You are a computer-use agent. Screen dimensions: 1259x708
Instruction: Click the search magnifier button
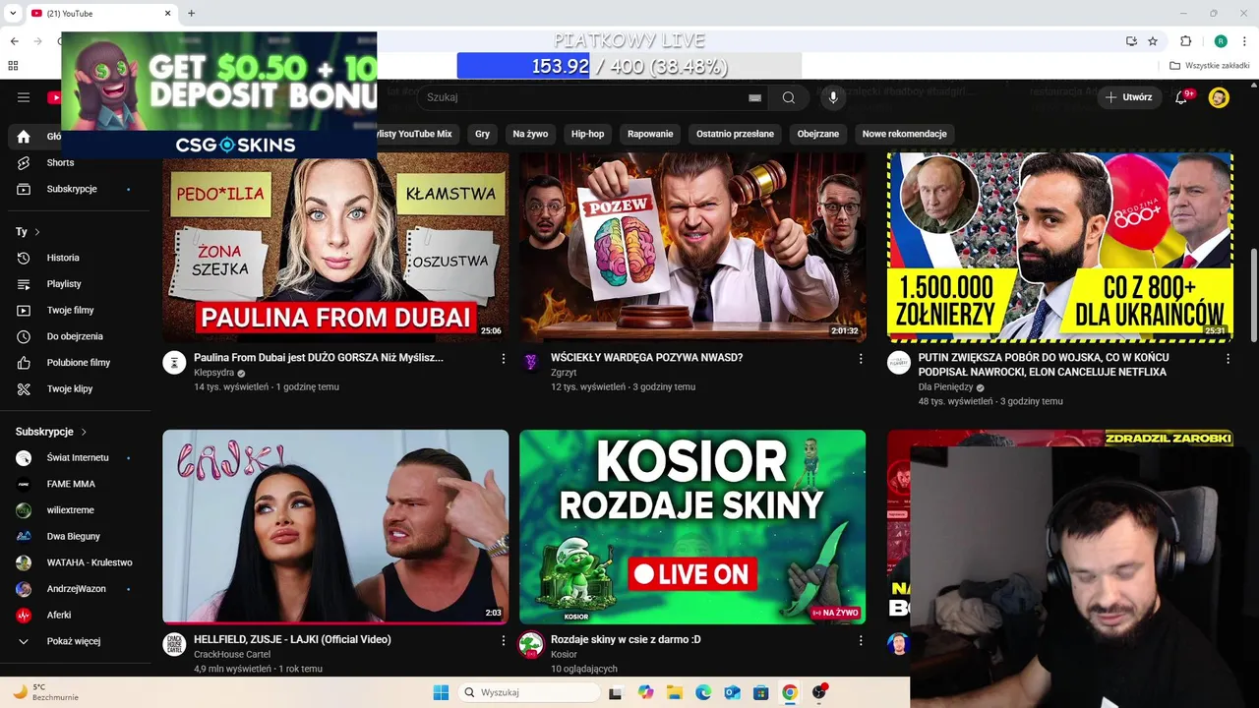tap(789, 97)
